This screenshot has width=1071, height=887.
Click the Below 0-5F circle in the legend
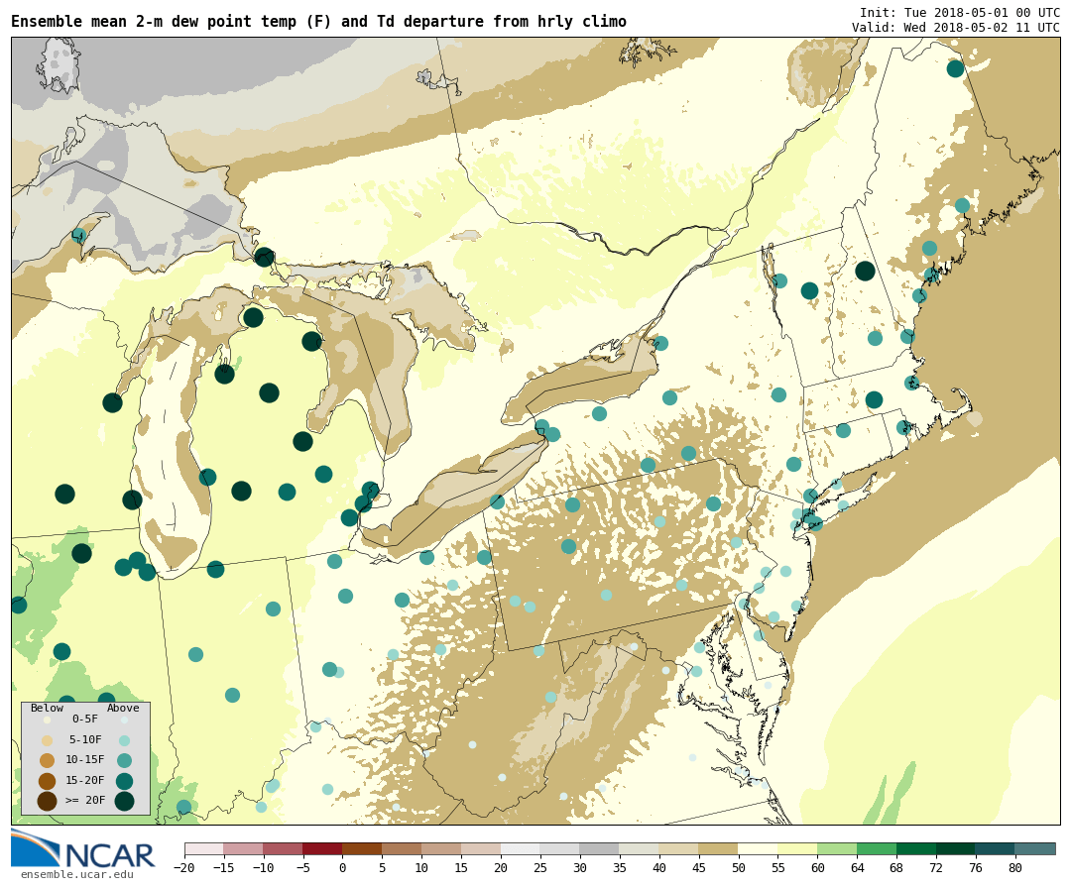[x=48, y=720]
